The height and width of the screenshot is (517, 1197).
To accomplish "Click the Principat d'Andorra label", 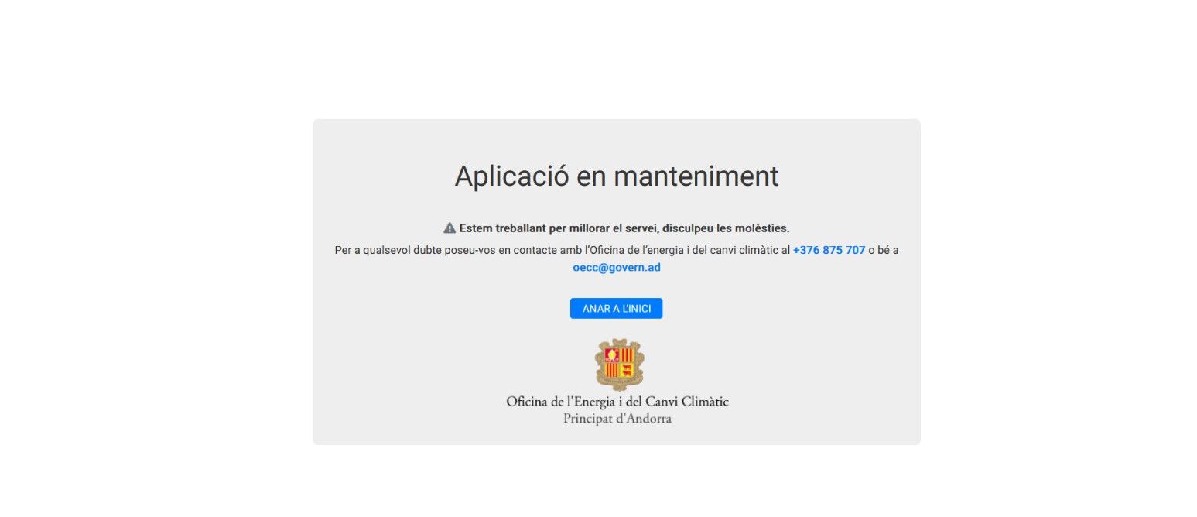I will 617,418.
